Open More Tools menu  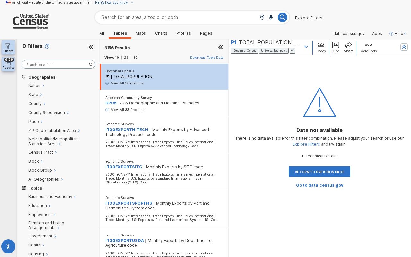(368, 48)
